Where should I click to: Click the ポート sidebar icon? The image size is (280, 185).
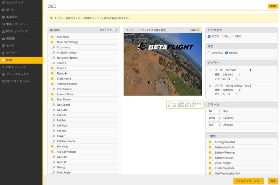click(3, 10)
